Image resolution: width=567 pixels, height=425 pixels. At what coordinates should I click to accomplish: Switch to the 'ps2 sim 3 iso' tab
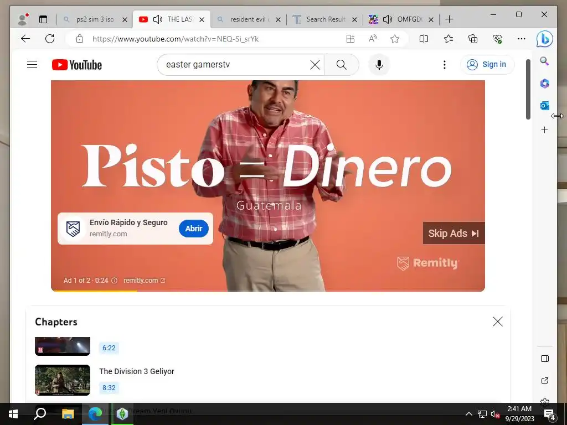pyautogui.click(x=95, y=19)
